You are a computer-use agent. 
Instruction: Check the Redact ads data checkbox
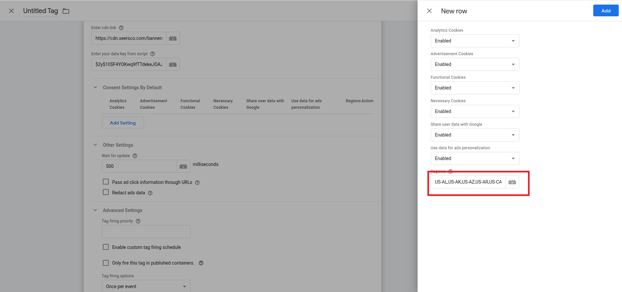point(106,192)
